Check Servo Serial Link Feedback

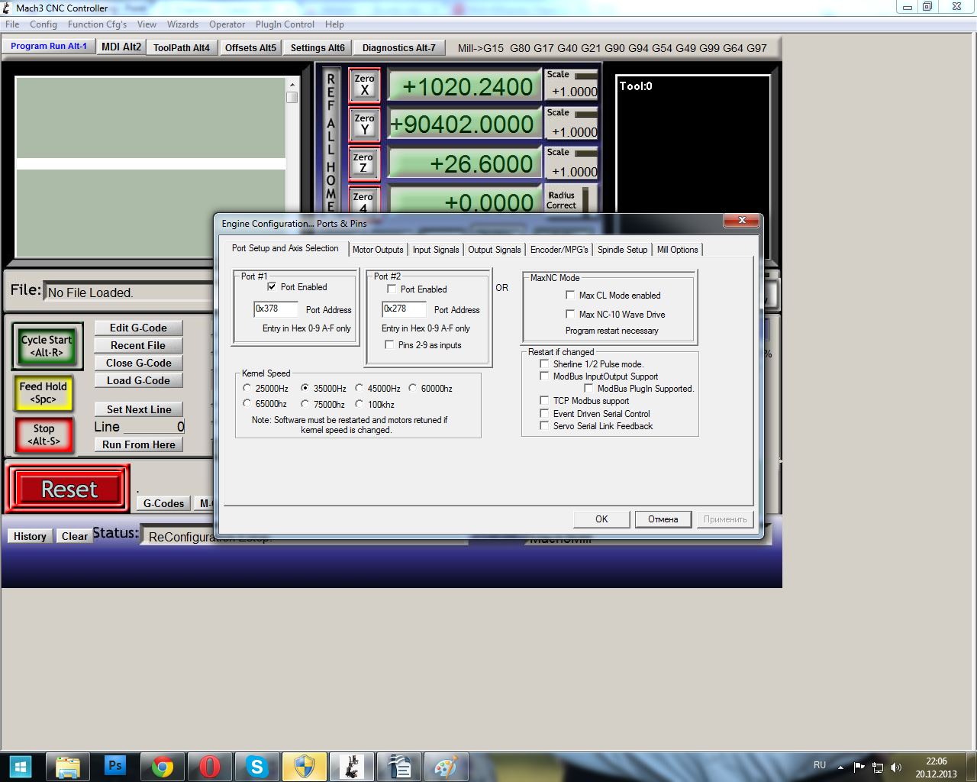(544, 425)
